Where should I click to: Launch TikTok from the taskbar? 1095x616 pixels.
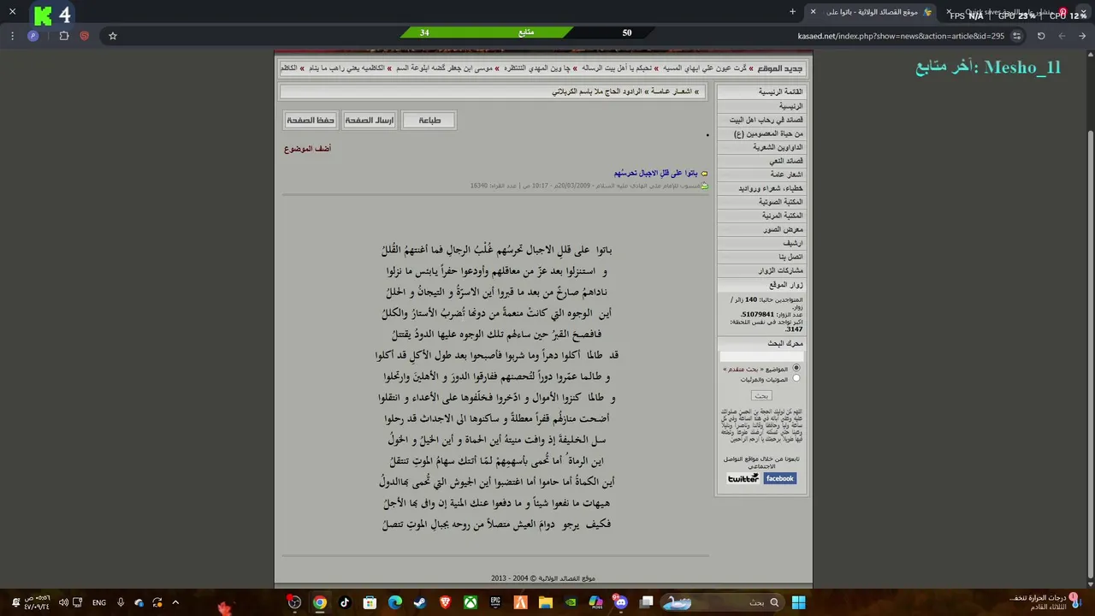pyautogui.click(x=345, y=602)
